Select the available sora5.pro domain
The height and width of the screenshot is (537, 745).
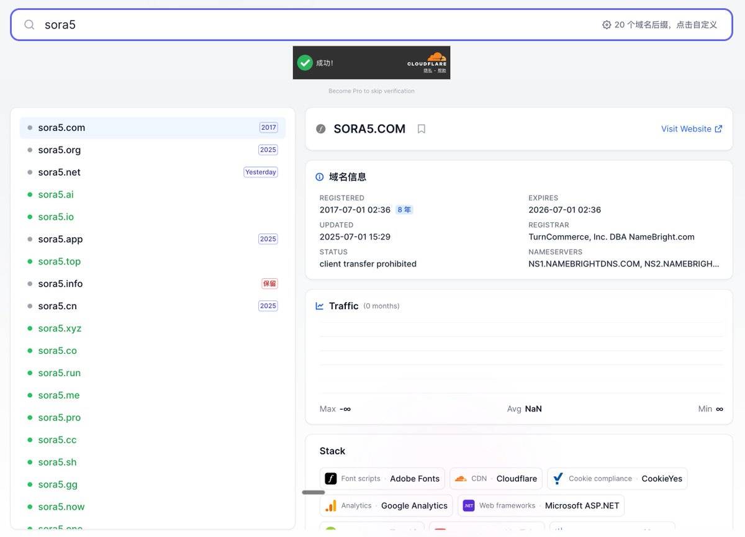pyautogui.click(x=153, y=418)
